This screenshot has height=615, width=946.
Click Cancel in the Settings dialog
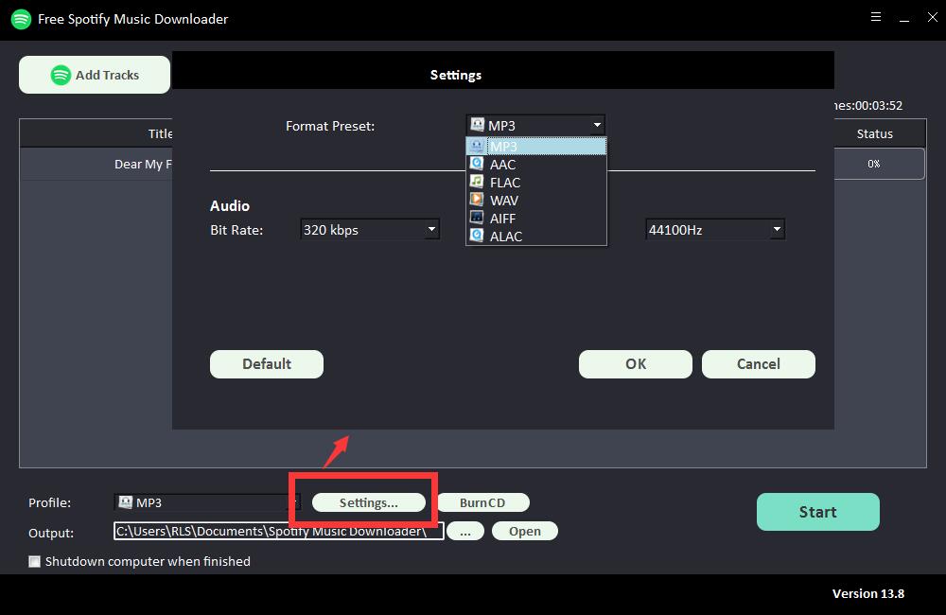click(759, 364)
